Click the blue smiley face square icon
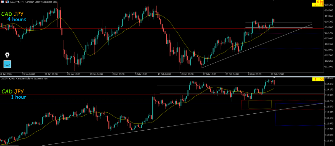Viewport: 335px width, 146px height. pos(7,64)
